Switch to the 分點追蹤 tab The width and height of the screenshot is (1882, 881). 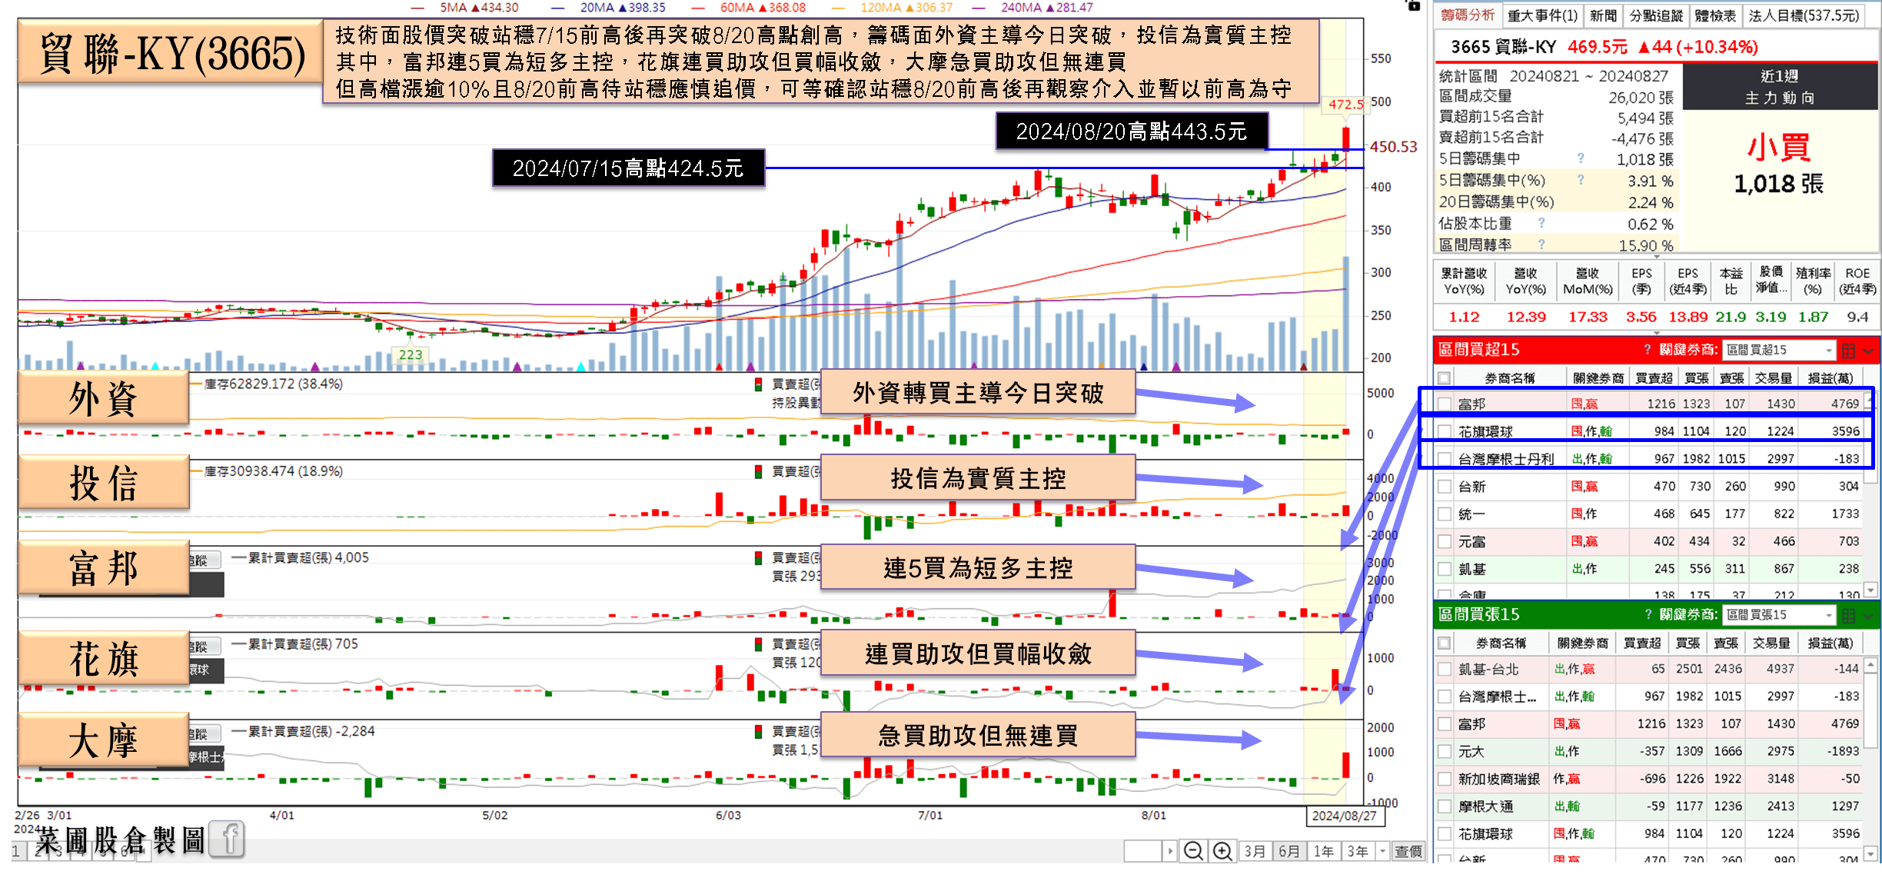pyautogui.click(x=1656, y=15)
